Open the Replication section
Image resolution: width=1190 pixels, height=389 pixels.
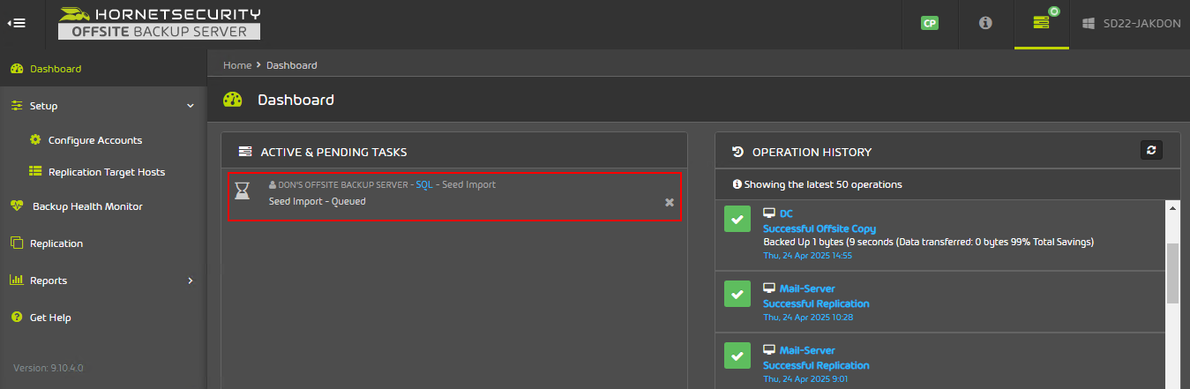click(56, 243)
